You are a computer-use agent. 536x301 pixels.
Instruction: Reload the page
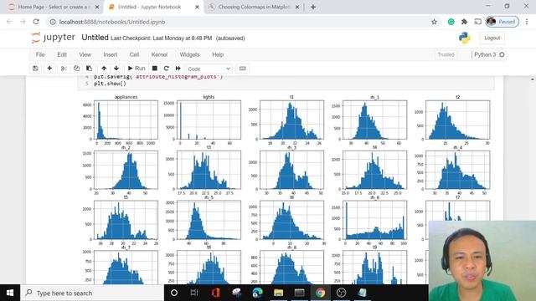[36, 22]
